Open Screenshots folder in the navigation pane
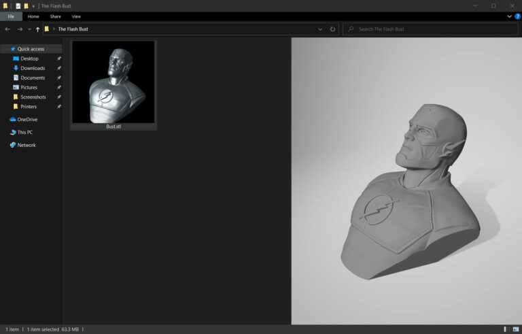Viewport: 522px width, 334px height. click(33, 97)
